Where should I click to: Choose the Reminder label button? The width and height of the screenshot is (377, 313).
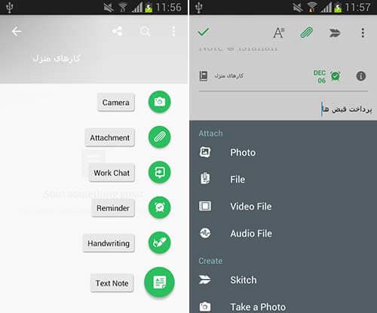[113, 208]
